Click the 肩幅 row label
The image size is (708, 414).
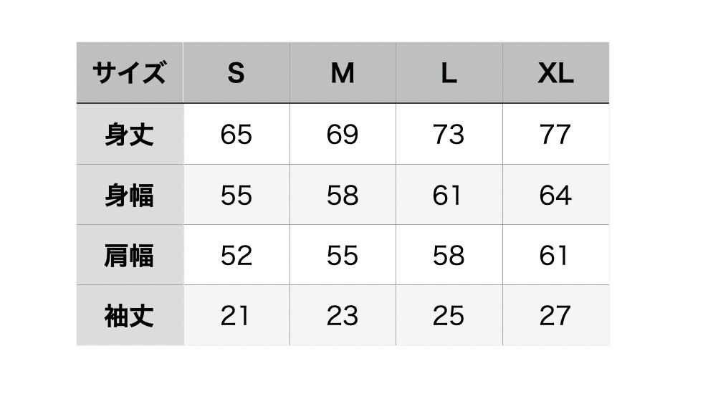click(x=129, y=256)
